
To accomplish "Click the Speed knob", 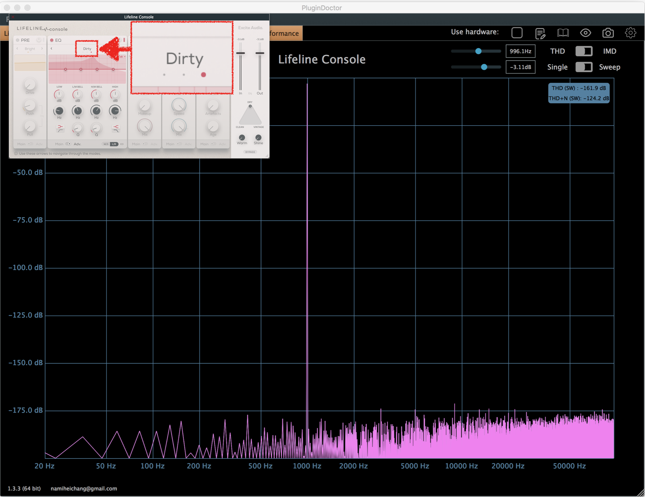I will (179, 105).
